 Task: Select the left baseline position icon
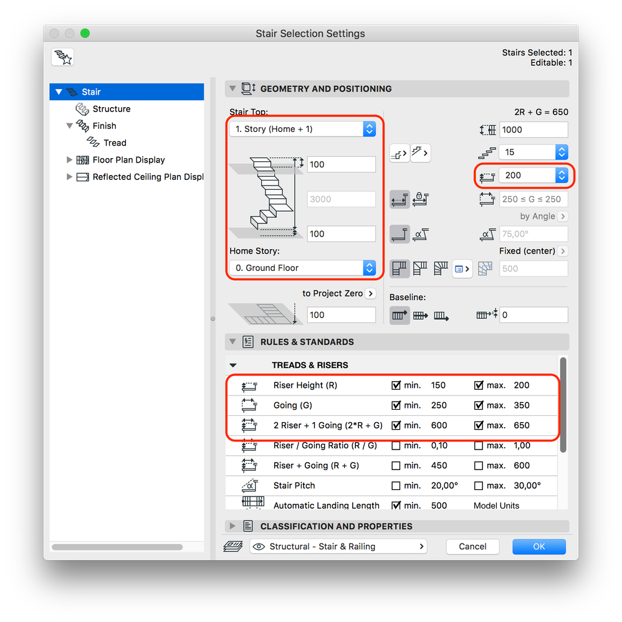pos(400,316)
